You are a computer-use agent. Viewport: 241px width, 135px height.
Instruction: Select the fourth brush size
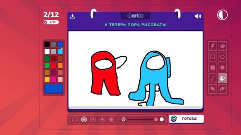(102, 119)
